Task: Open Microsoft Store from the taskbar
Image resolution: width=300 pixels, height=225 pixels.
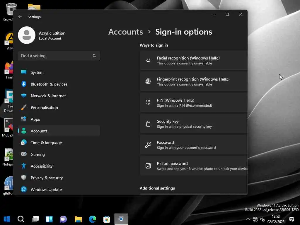Action: tap(107, 219)
